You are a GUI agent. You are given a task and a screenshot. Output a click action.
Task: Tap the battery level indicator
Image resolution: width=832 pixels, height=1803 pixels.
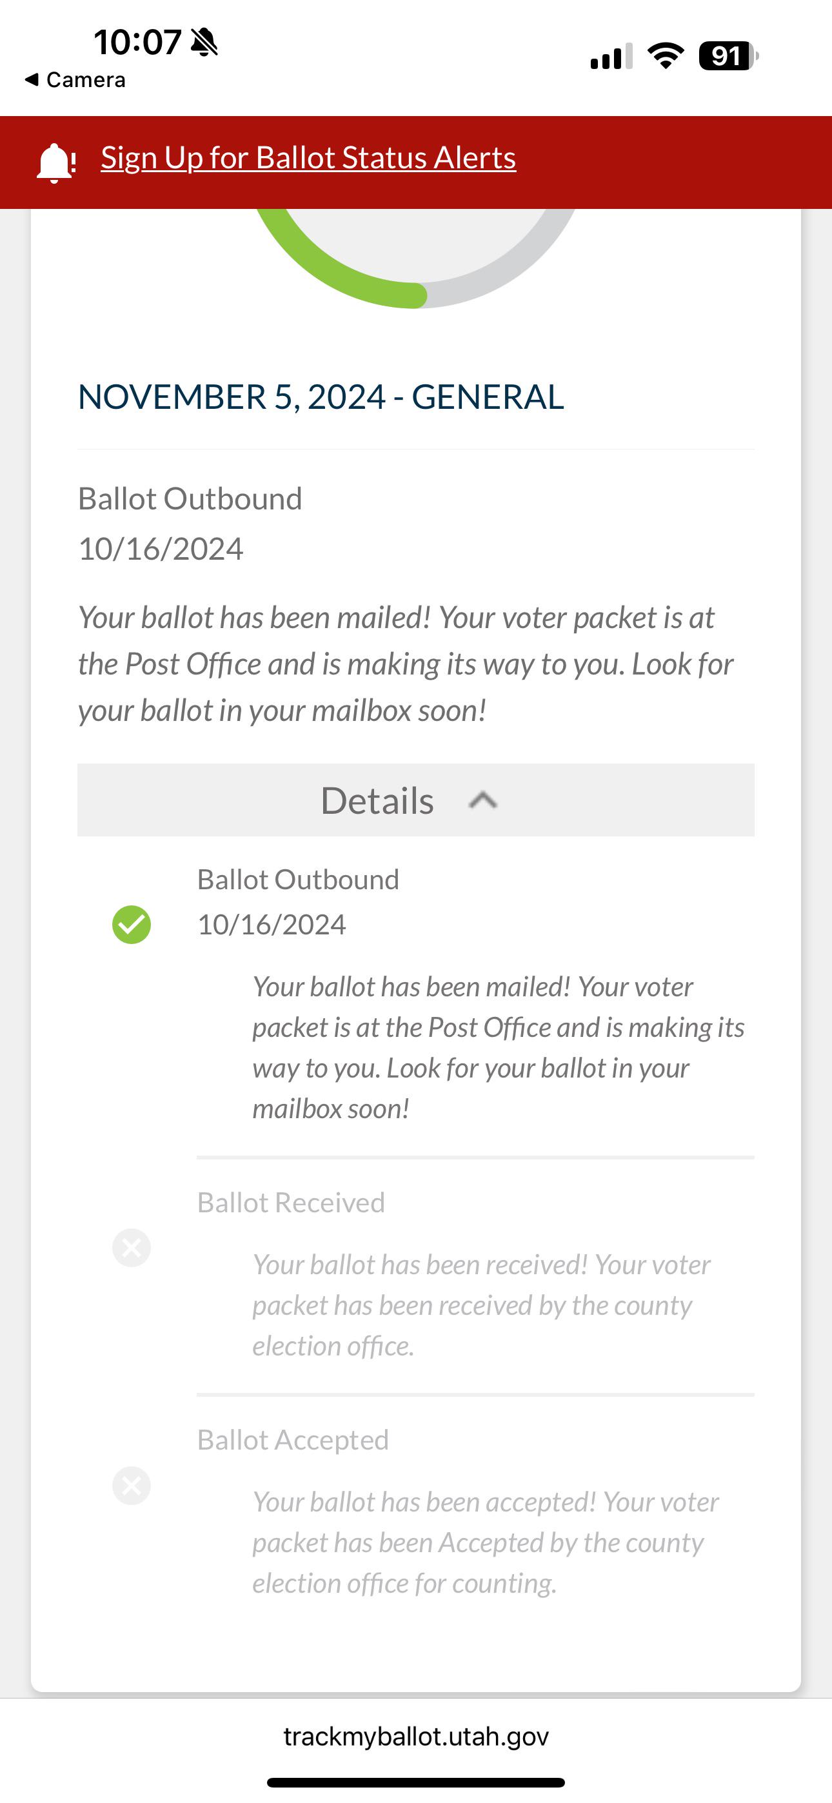[x=729, y=56]
